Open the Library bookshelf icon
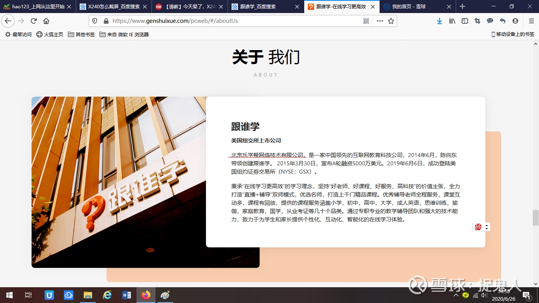This screenshot has width=539, height=303. pos(452,21)
